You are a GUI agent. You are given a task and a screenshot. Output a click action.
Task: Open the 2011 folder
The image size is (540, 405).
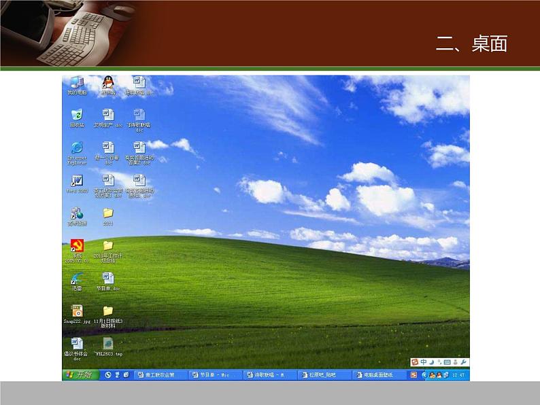[107, 216]
